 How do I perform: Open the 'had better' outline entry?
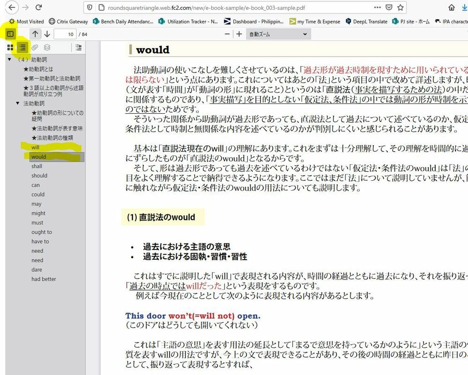(44, 279)
